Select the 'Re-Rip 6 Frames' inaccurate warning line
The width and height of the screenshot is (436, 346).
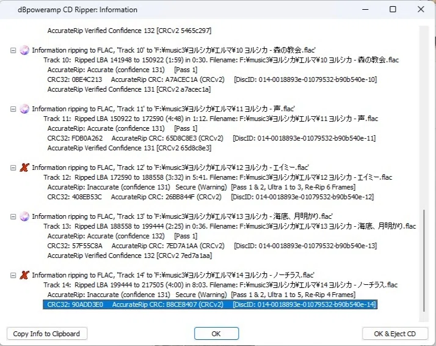click(202, 187)
